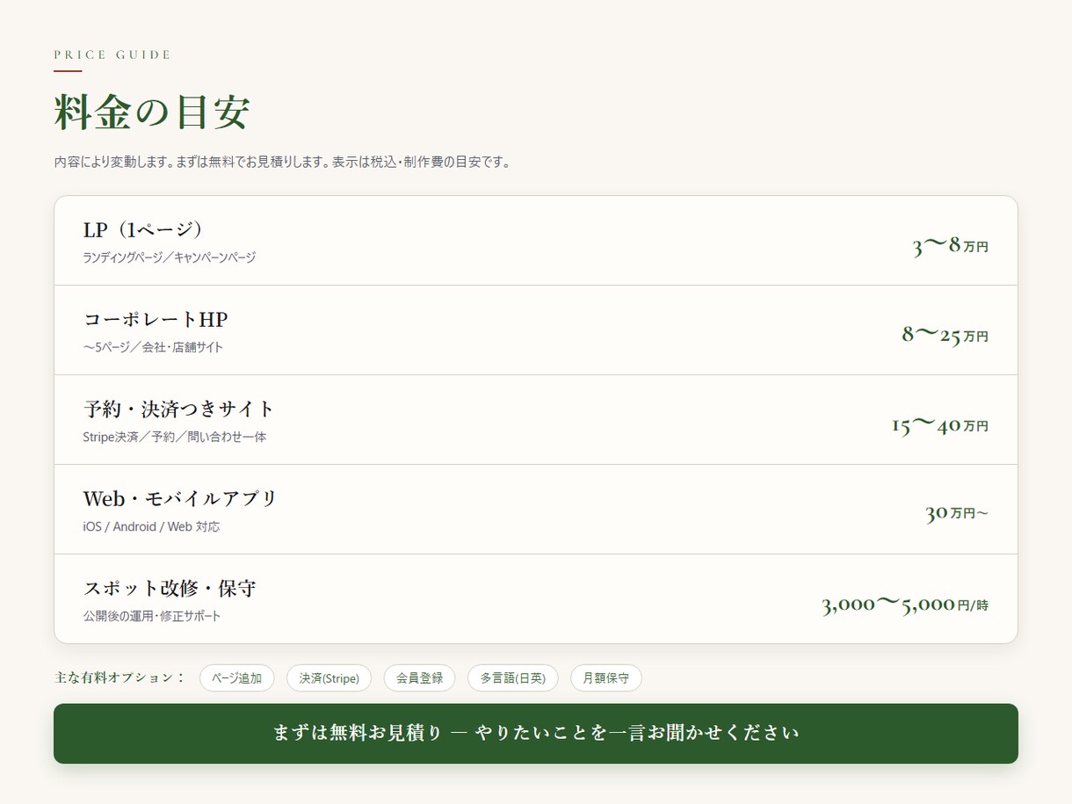This screenshot has height=804, width=1072.
Task: Click the 'Web・モバイルアプリ' row title
Action: click(x=180, y=499)
